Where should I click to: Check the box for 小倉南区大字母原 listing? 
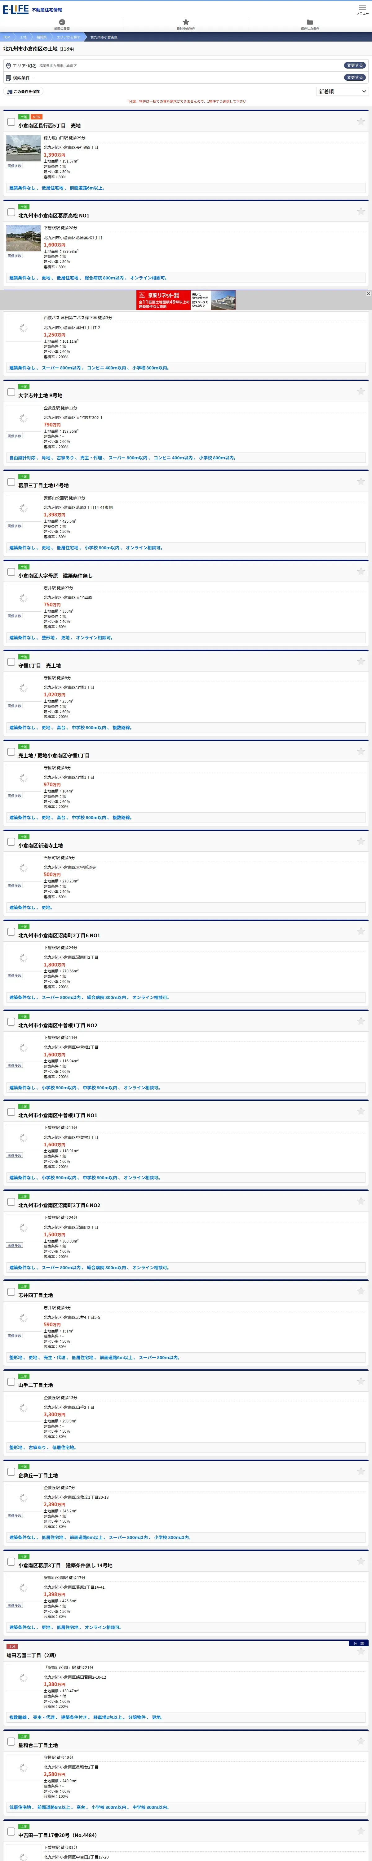tap(11, 572)
